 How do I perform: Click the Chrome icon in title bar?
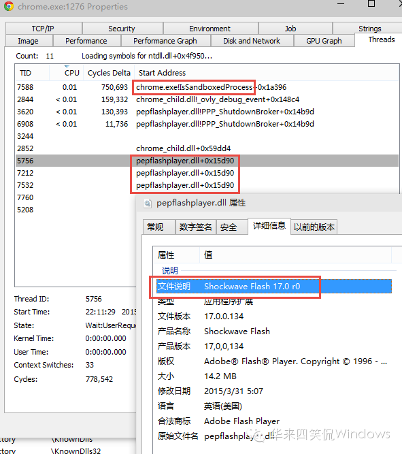click(x=9, y=6)
